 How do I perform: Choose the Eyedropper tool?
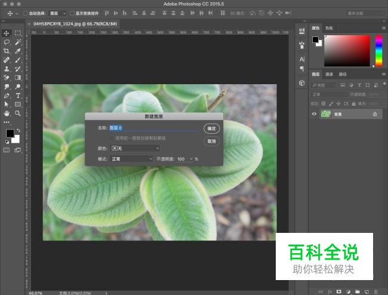point(18,51)
